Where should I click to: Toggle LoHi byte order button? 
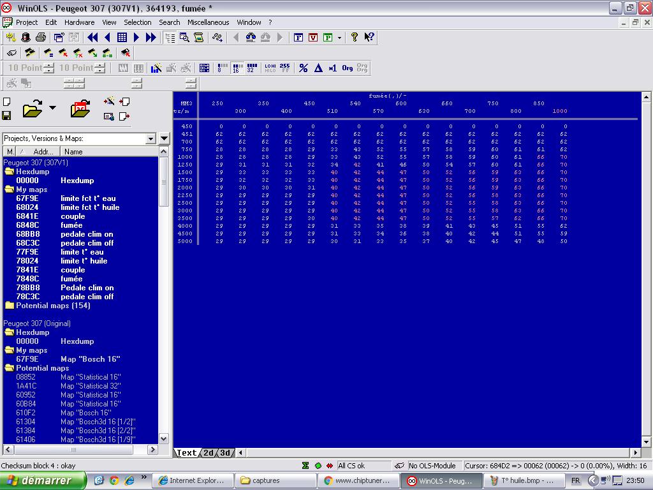pos(270,68)
